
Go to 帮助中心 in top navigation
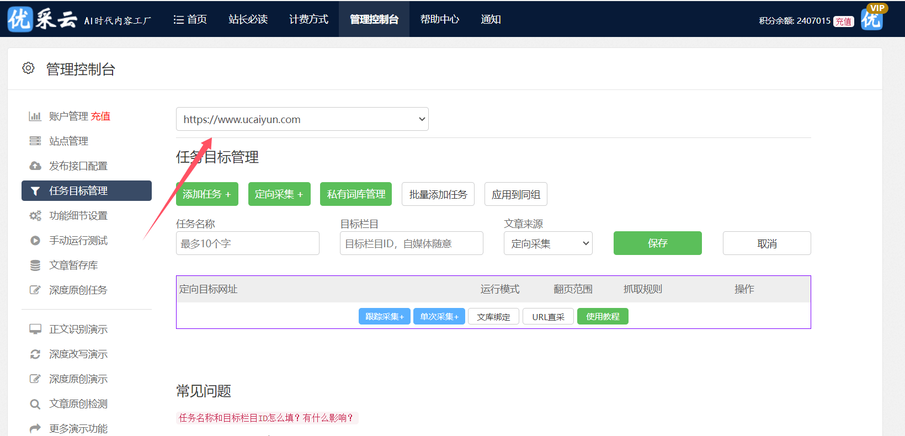point(439,19)
